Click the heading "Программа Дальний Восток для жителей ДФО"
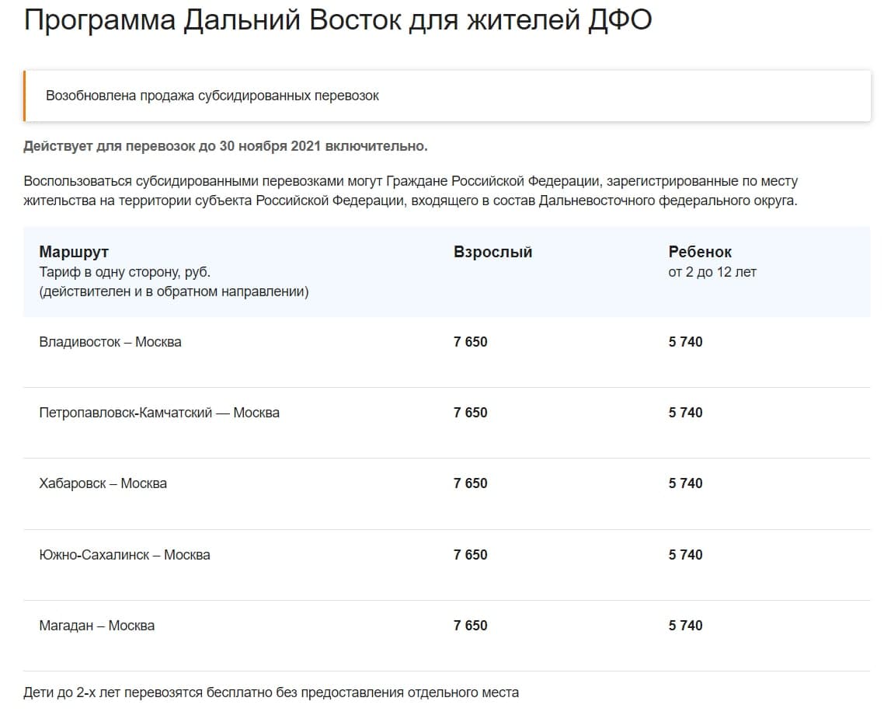The image size is (891, 722). click(337, 21)
